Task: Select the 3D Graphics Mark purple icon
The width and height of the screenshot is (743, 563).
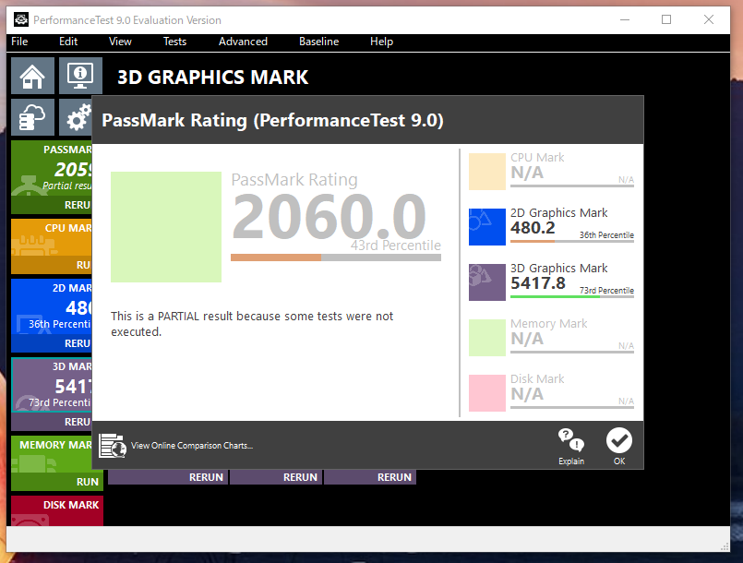Action: (x=487, y=282)
